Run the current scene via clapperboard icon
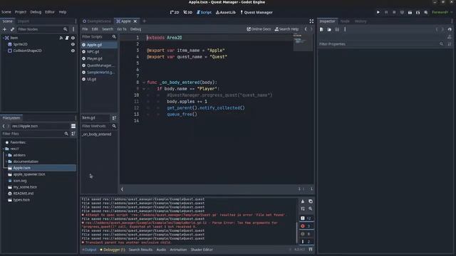Viewport: 456px width, 256px height. tap(410, 12)
